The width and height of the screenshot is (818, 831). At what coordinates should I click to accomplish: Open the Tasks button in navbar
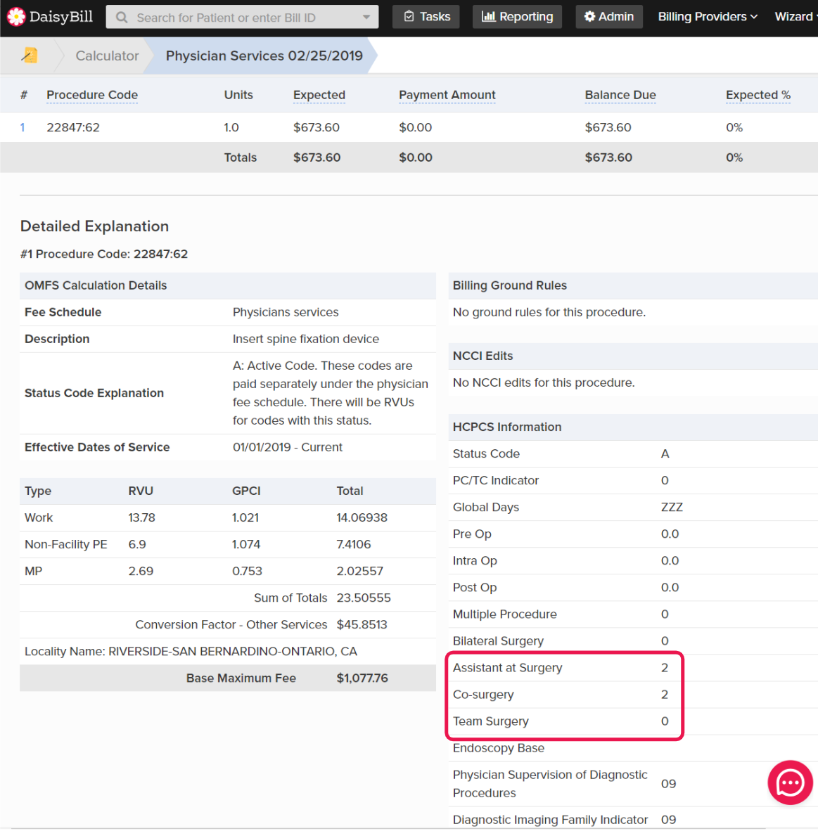(427, 17)
